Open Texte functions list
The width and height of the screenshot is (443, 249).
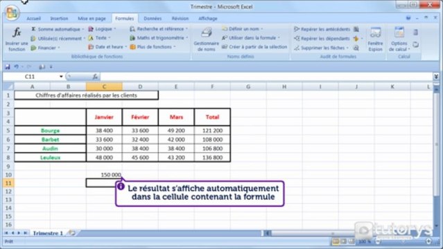pyautogui.click(x=99, y=38)
